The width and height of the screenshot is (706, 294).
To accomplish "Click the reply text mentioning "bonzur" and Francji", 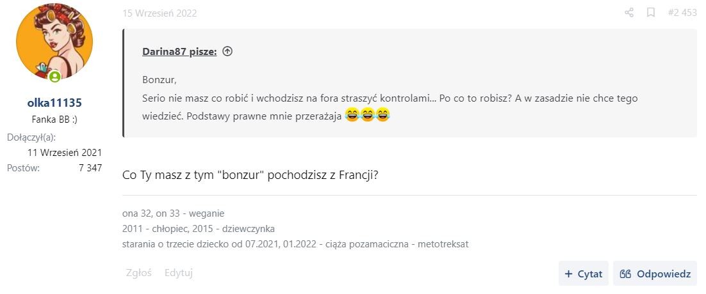I will [x=250, y=175].
